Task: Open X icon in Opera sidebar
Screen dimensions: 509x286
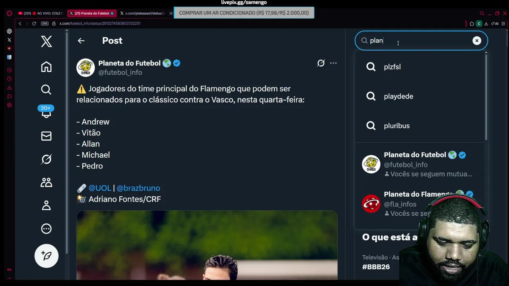Action: pos(9,40)
